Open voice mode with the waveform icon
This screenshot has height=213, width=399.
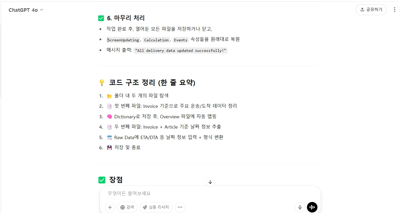(x=312, y=207)
